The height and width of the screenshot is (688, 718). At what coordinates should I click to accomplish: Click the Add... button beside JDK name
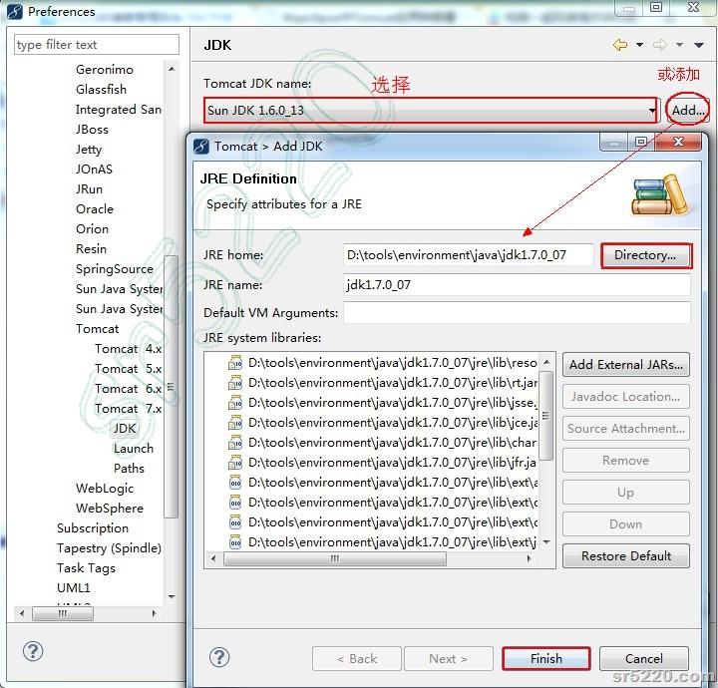tap(687, 111)
